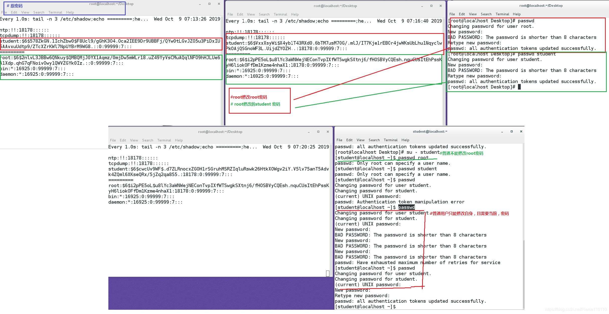Open Help menu in top-left terminal

click(x=70, y=12)
